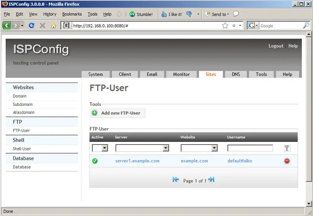This screenshot has width=313, height=216.
Task: Go to the first page arrow
Action: tap(176, 180)
